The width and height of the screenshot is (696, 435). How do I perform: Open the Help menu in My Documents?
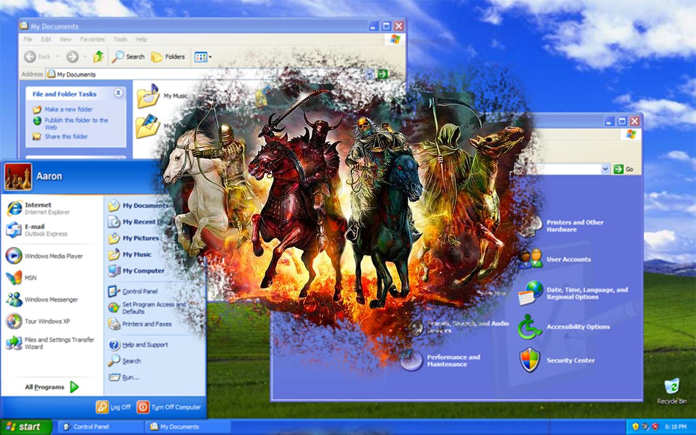[x=141, y=40]
